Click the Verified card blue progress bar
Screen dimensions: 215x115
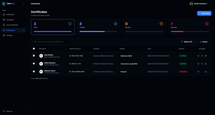[x=92, y=31]
